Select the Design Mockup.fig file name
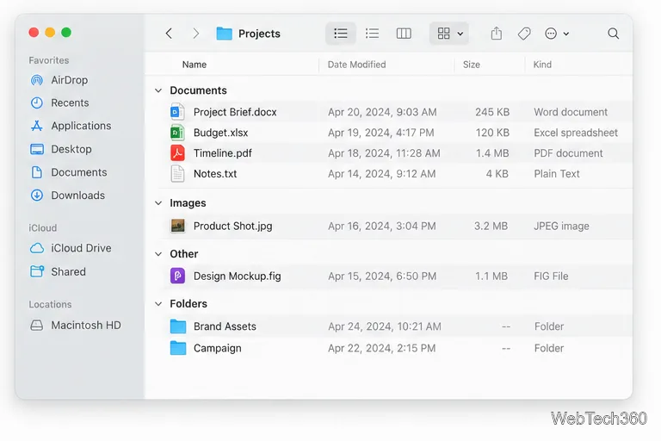The height and width of the screenshot is (441, 661). tap(237, 276)
